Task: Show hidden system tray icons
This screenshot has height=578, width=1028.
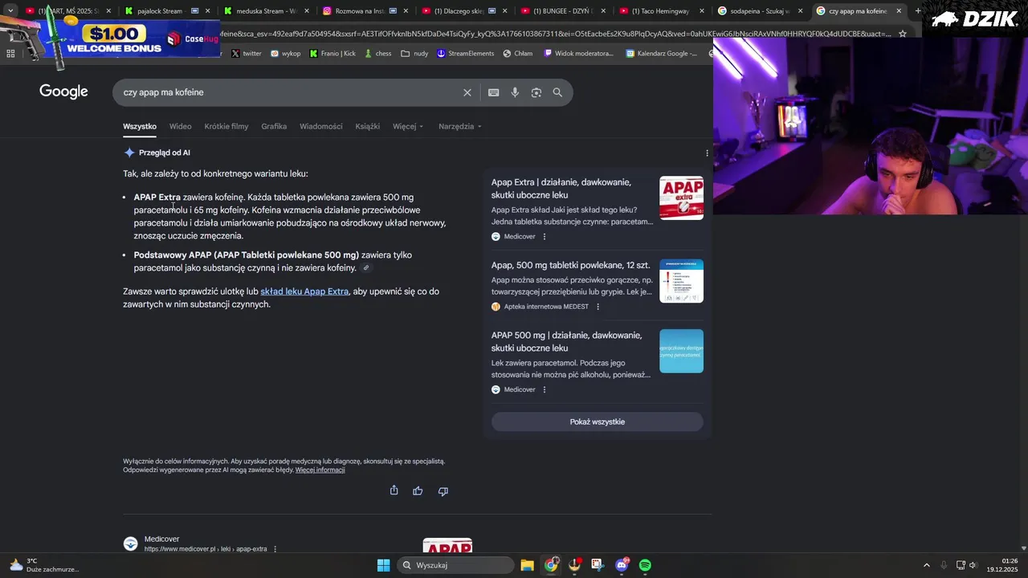Action: click(x=926, y=565)
